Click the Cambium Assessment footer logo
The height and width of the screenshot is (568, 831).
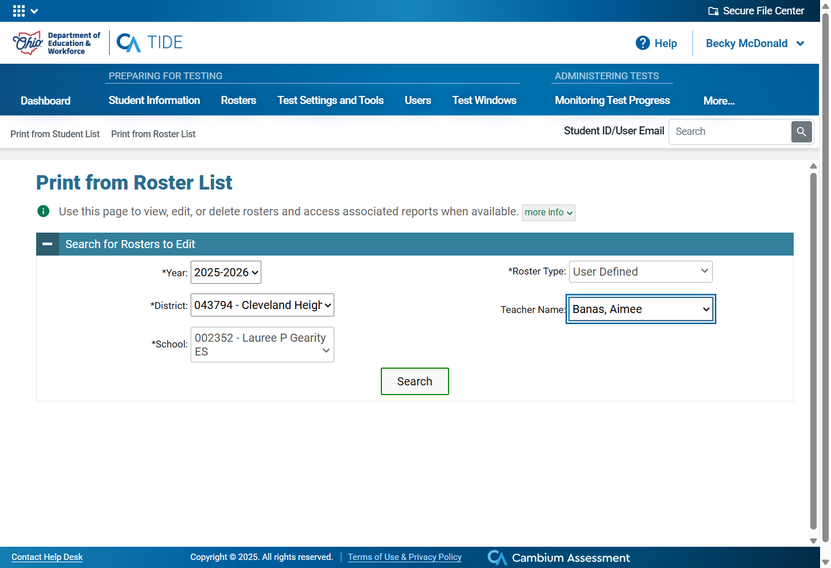pos(559,558)
